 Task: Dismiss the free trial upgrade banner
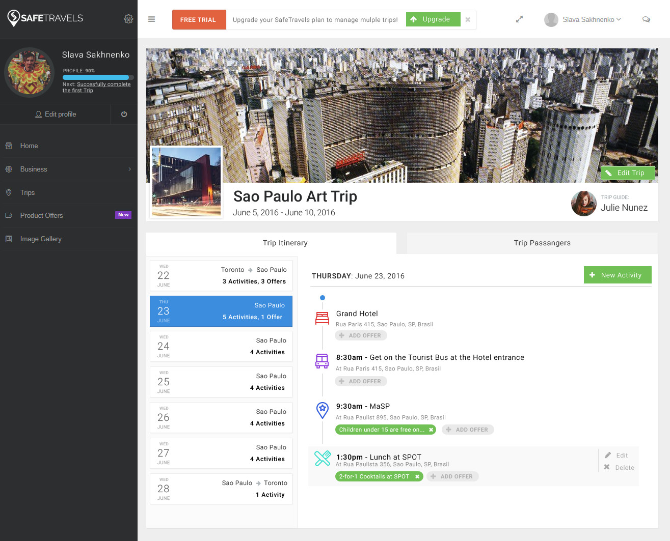click(468, 19)
